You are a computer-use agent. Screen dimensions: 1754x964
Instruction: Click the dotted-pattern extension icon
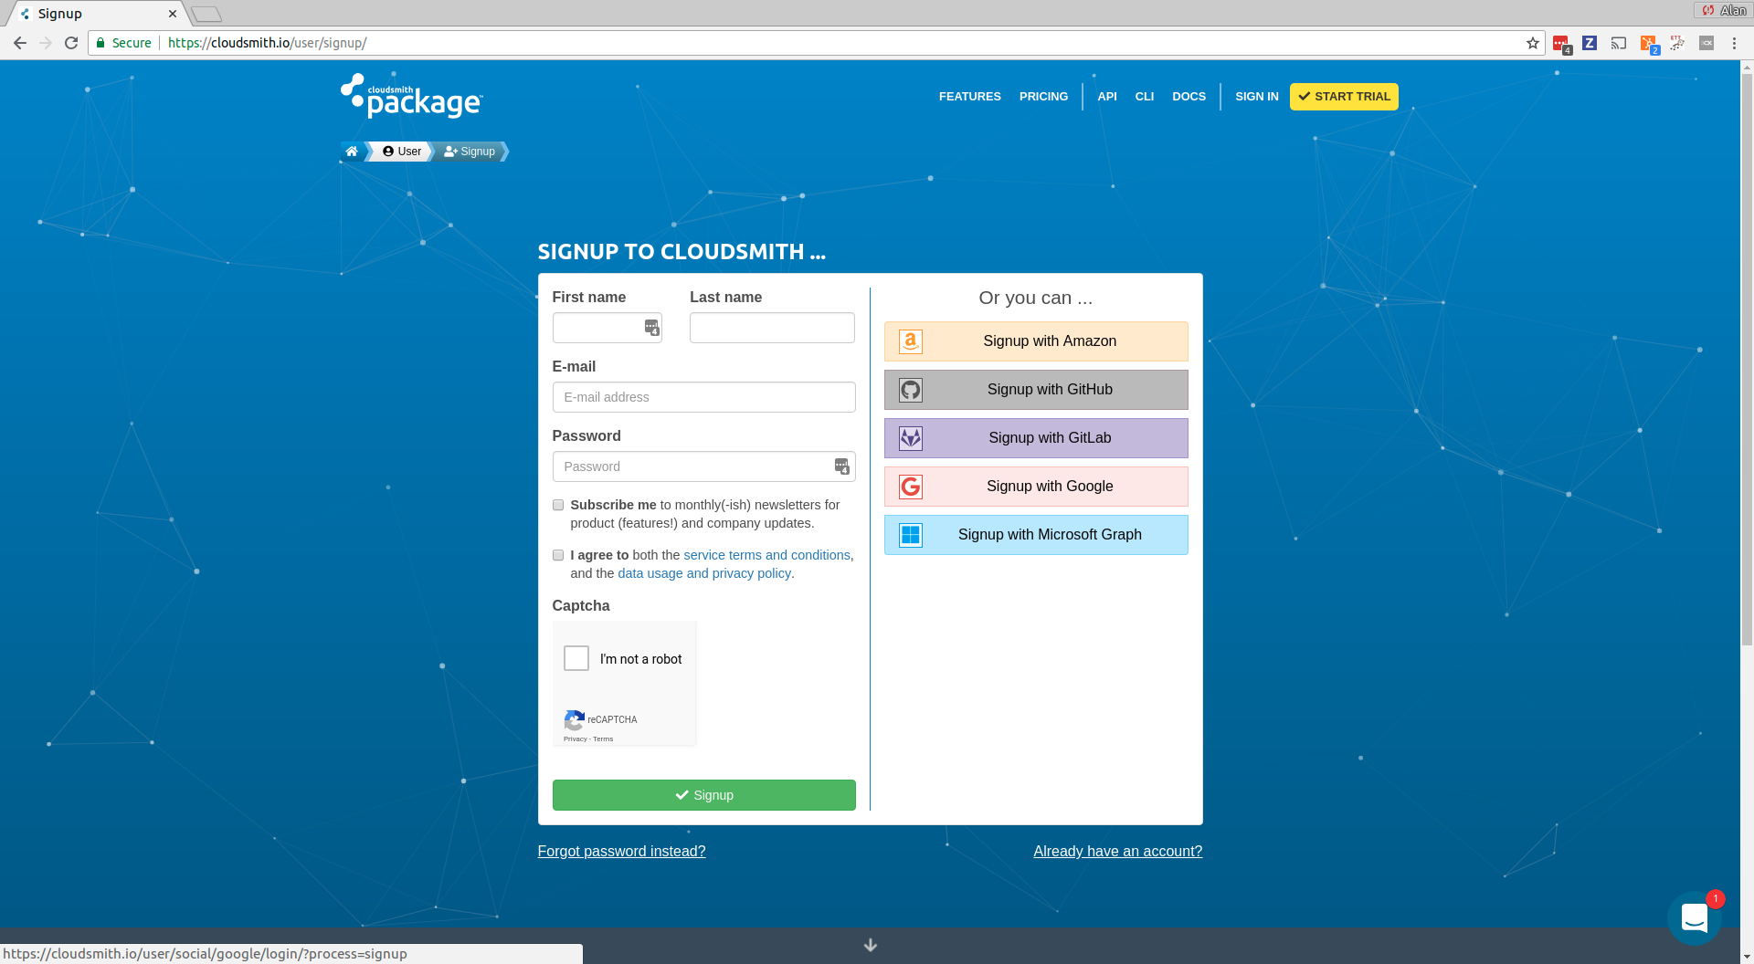tap(1677, 43)
